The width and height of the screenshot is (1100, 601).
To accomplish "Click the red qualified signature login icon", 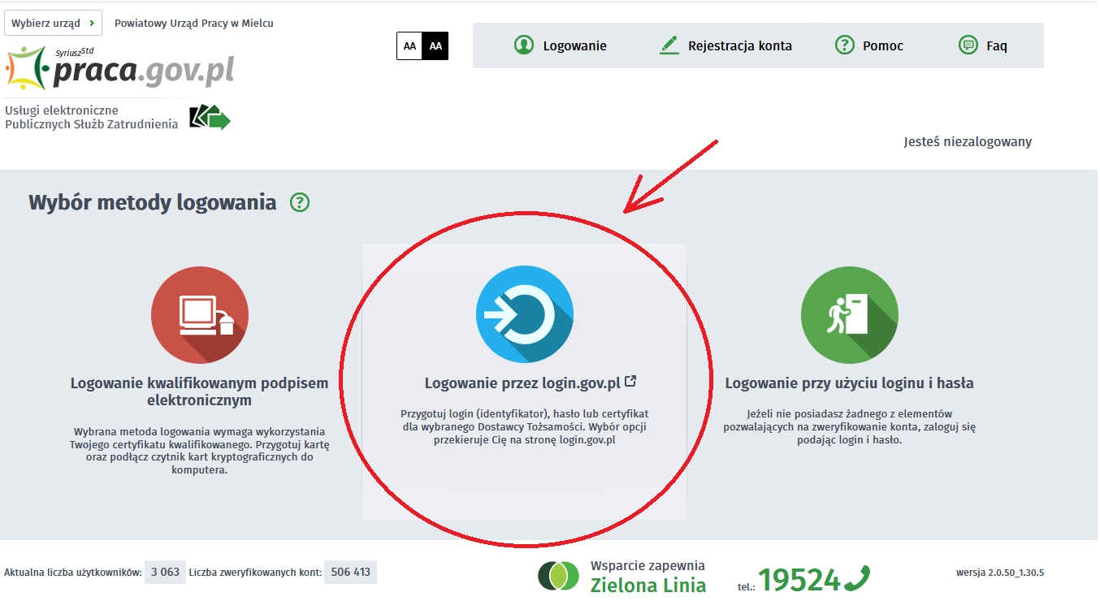I will (x=200, y=314).
